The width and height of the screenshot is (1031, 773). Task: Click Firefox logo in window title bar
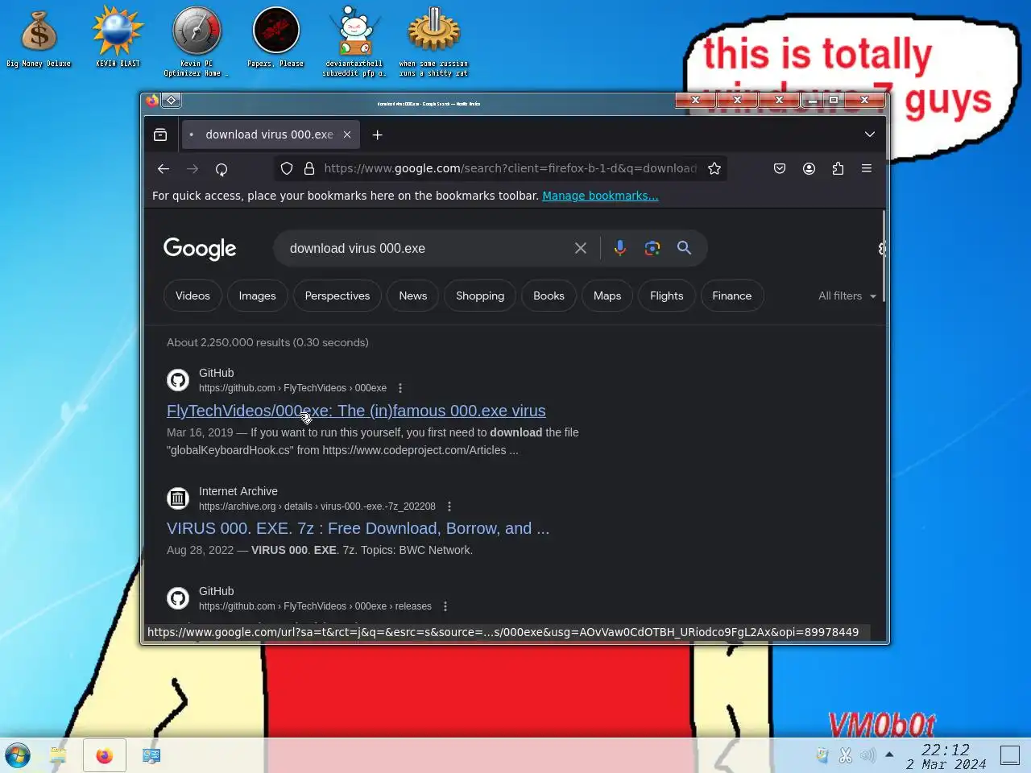152,101
